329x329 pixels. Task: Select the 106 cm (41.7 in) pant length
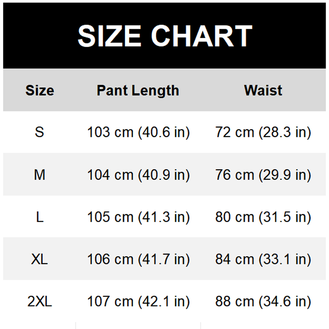coord(138,259)
